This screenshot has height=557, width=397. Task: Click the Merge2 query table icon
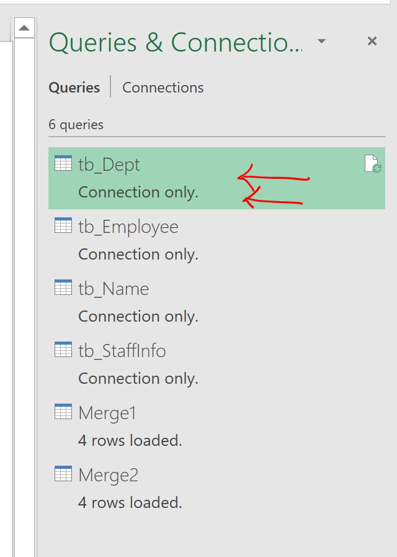[63, 474]
